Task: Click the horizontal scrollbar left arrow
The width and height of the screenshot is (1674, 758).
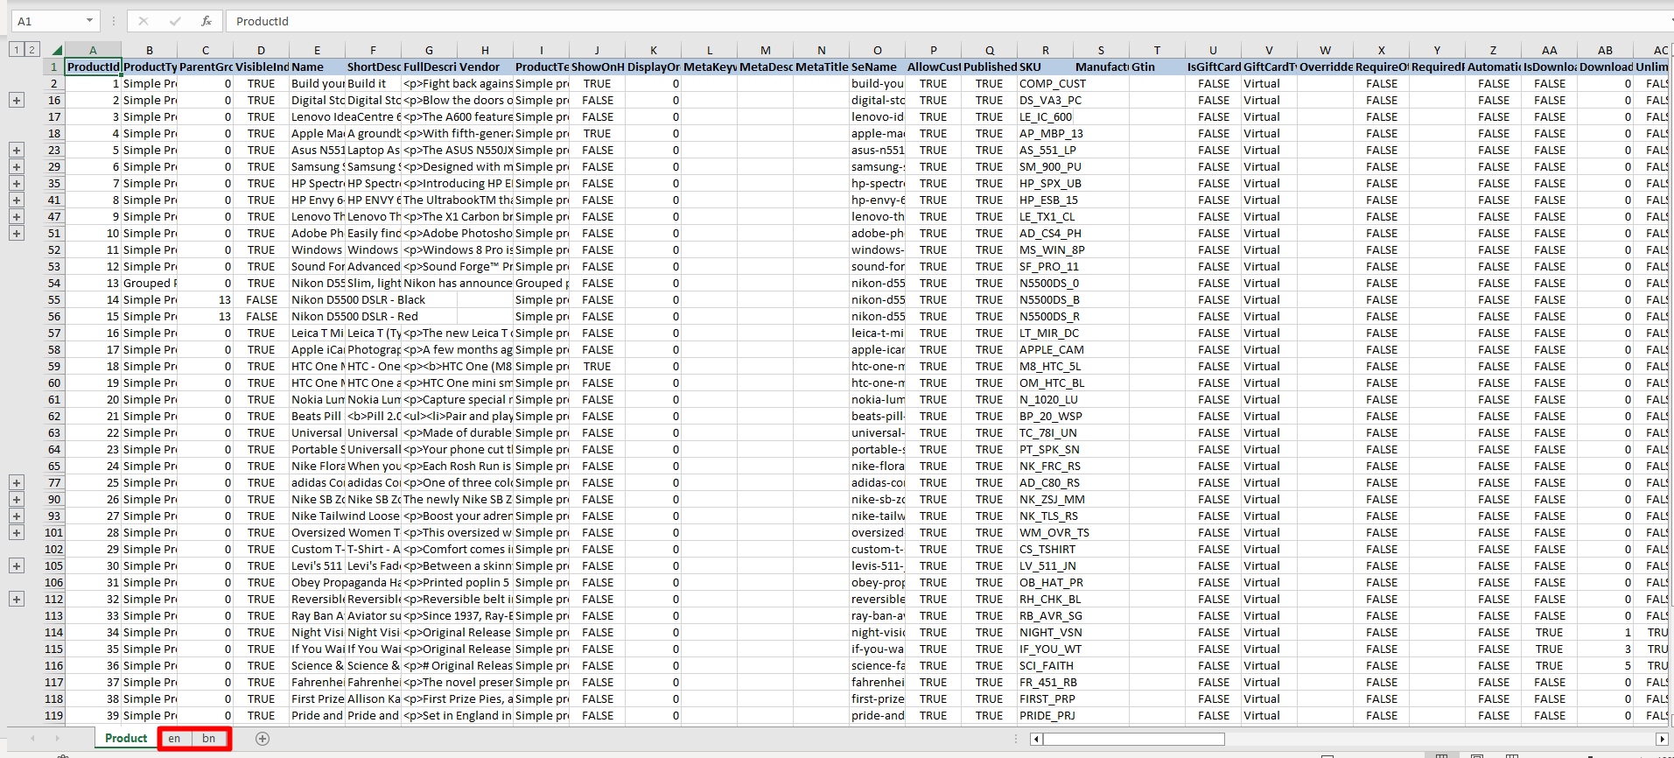Action: (1037, 740)
